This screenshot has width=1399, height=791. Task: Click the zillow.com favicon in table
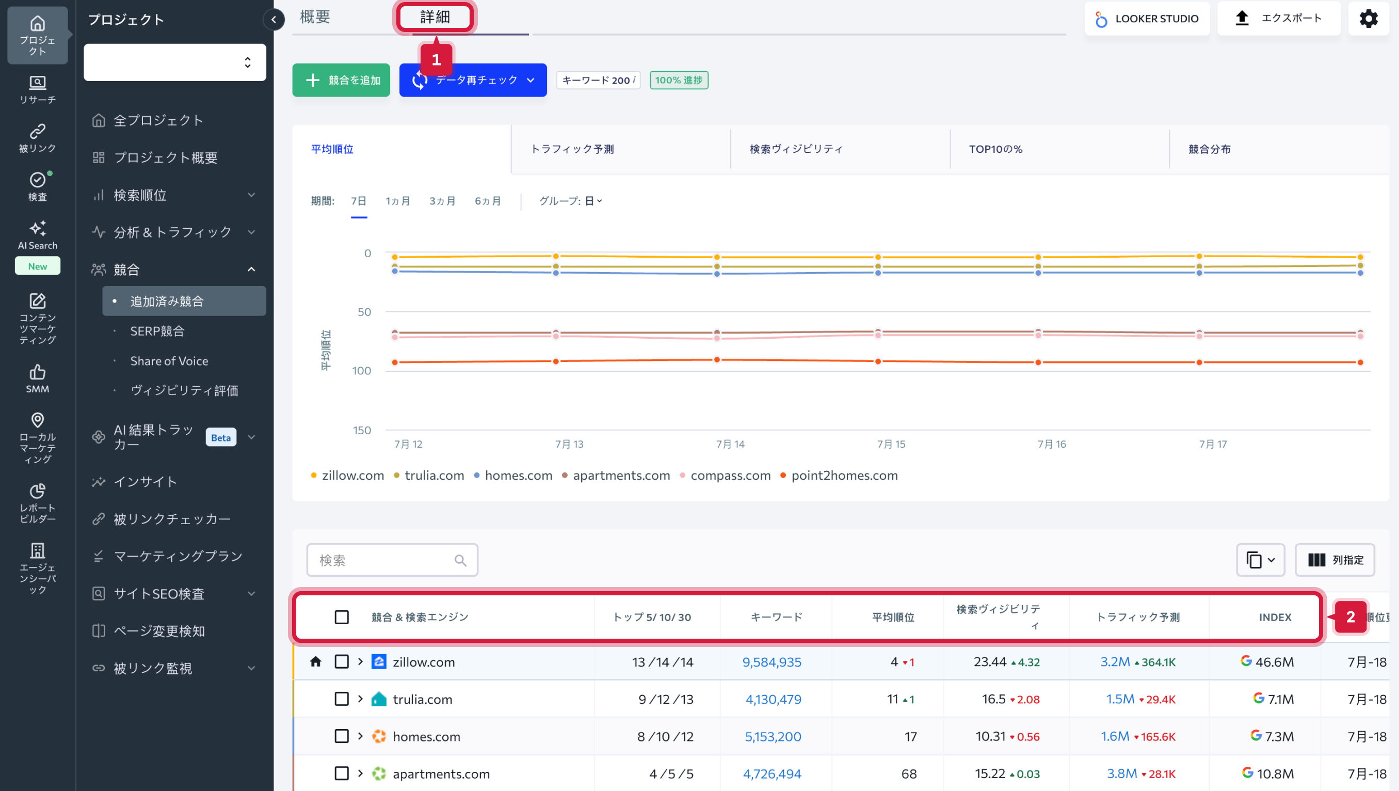coord(379,662)
